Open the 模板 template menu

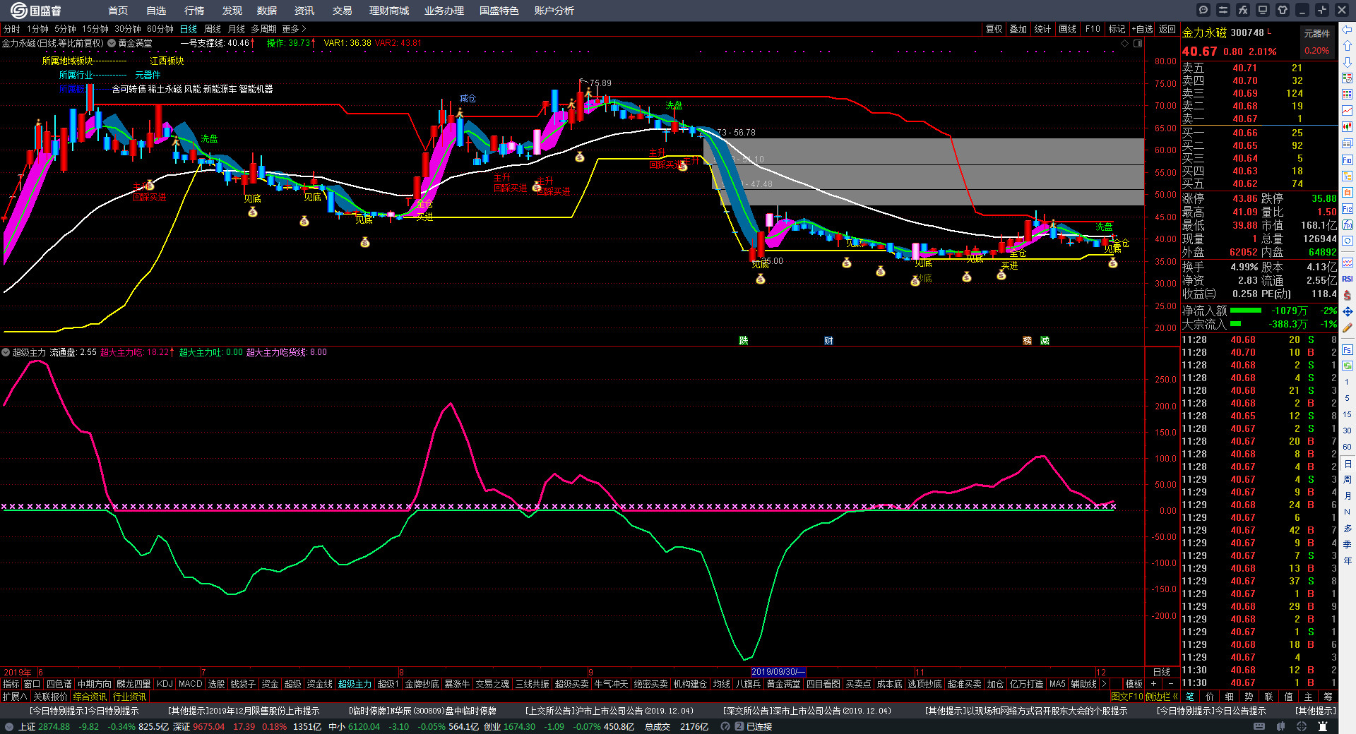(1134, 684)
